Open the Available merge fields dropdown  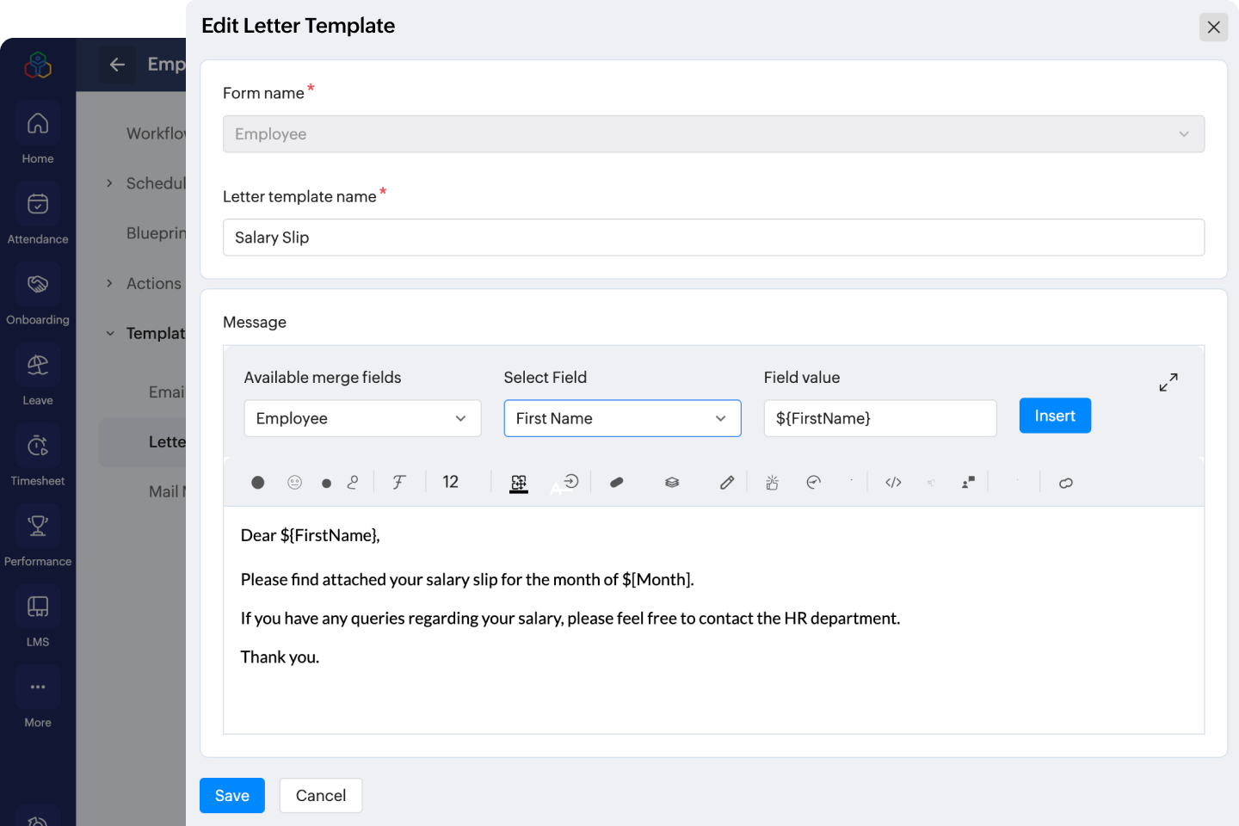362,418
